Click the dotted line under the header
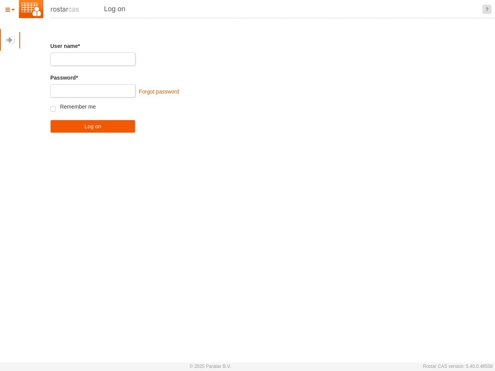This screenshot has width=495, height=371. tap(271, 18)
